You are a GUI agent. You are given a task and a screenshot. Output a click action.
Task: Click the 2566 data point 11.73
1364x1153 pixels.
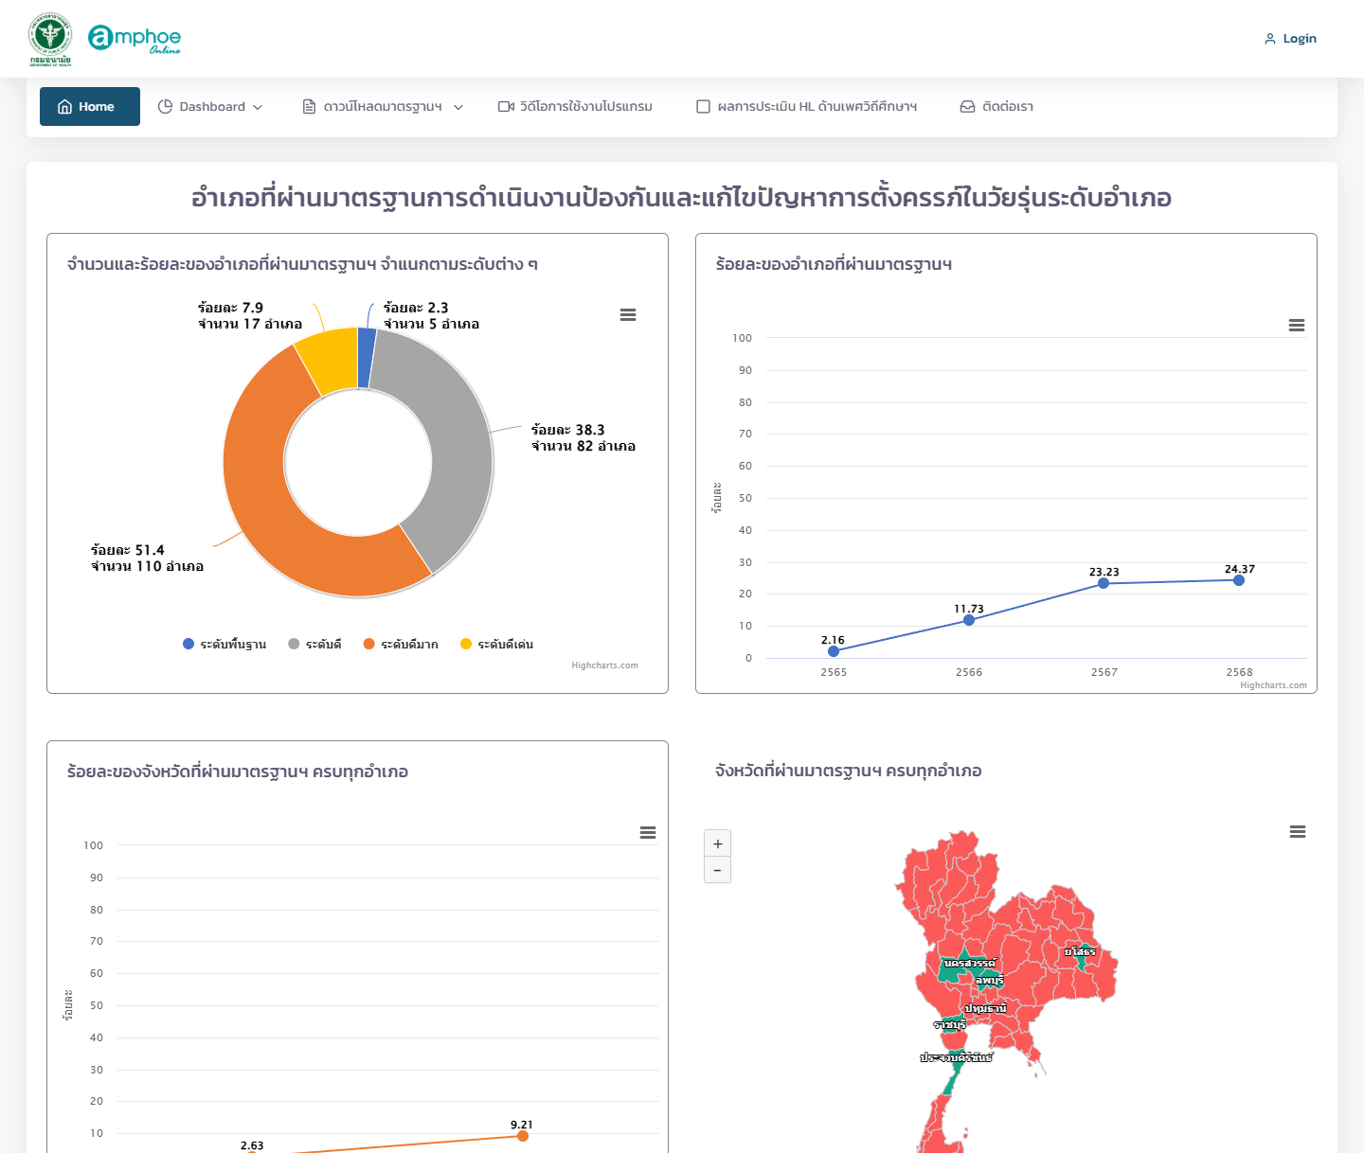[969, 620]
